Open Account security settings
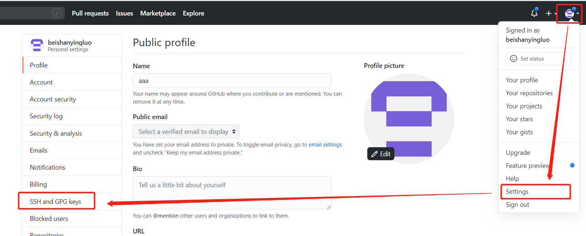The height and width of the screenshot is (236, 586). [x=72, y=99]
